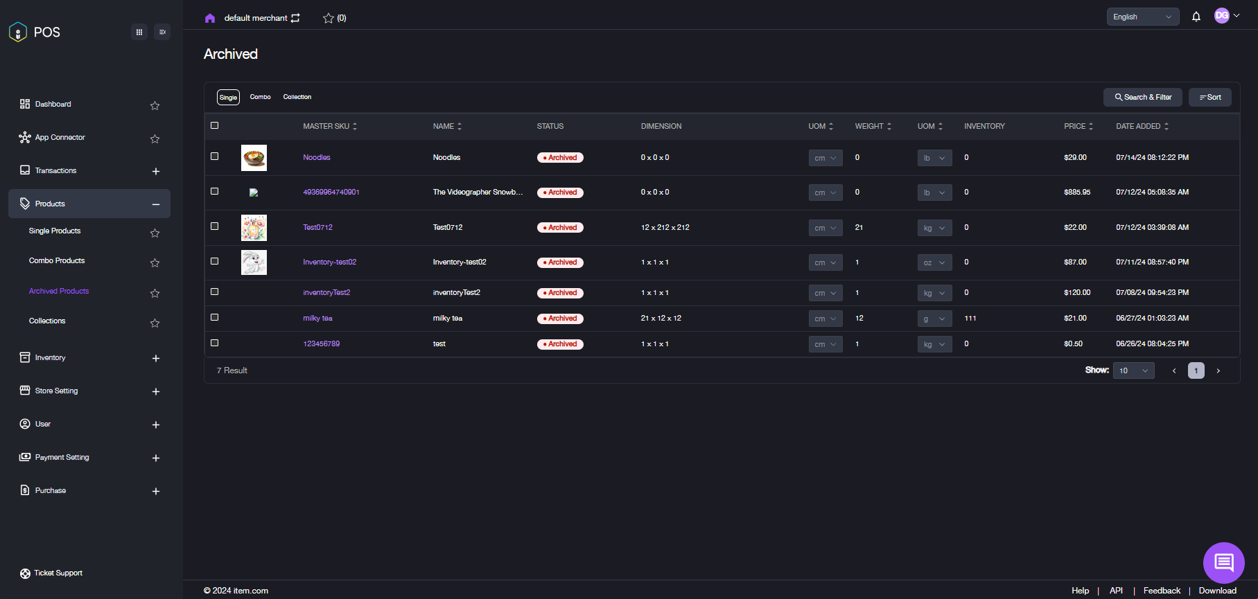
Task: Favorite Dashboard using its star icon
Action: [155, 105]
